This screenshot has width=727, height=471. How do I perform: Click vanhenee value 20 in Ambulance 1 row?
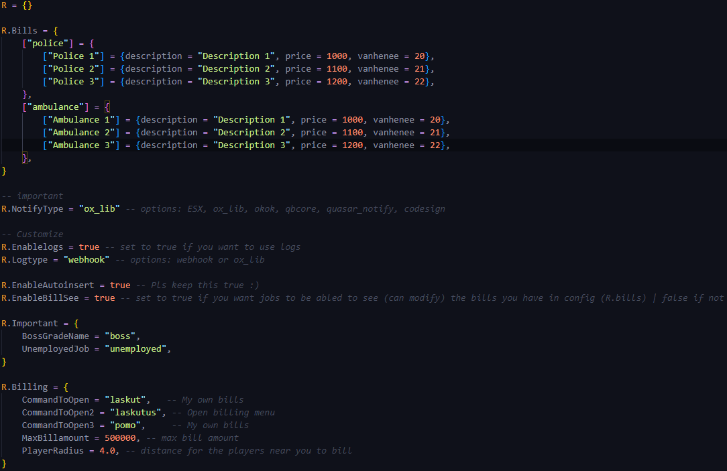coord(435,120)
